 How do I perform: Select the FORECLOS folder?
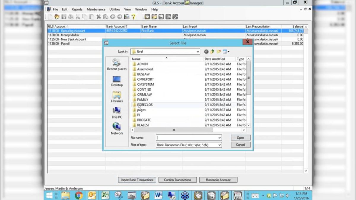(x=145, y=105)
